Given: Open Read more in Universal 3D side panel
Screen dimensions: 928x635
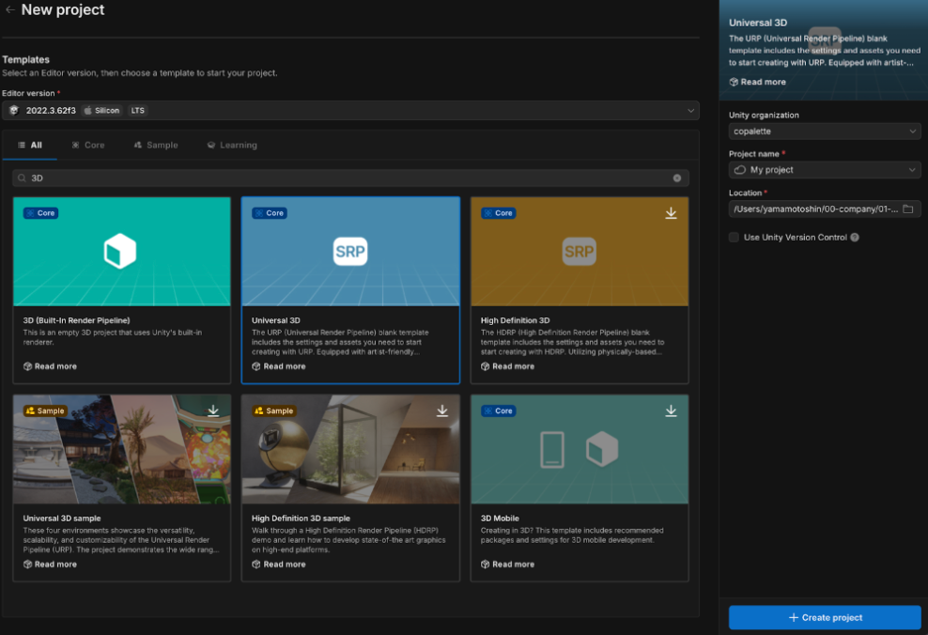Looking at the screenshot, I should (x=758, y=82).
